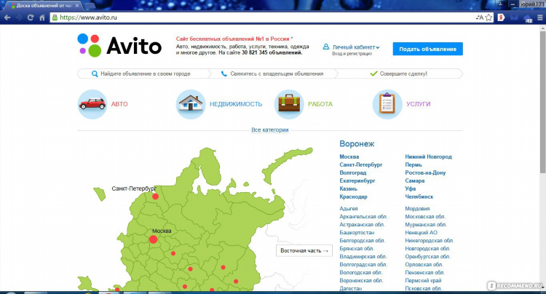Viewport: 546px width, 294px height.
Task: Choose the Волгоград city link
Action: (353, 172)
